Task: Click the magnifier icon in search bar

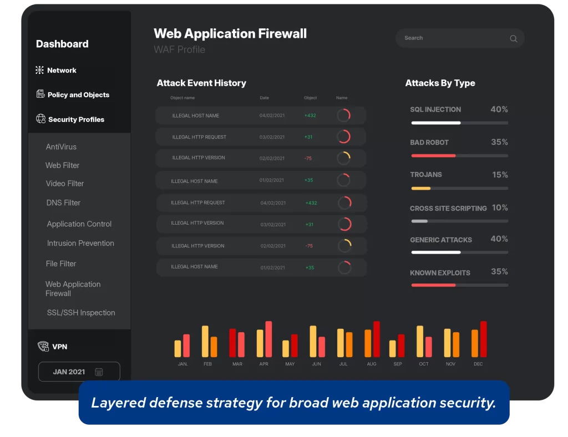Action: click(x=513, y=38)
